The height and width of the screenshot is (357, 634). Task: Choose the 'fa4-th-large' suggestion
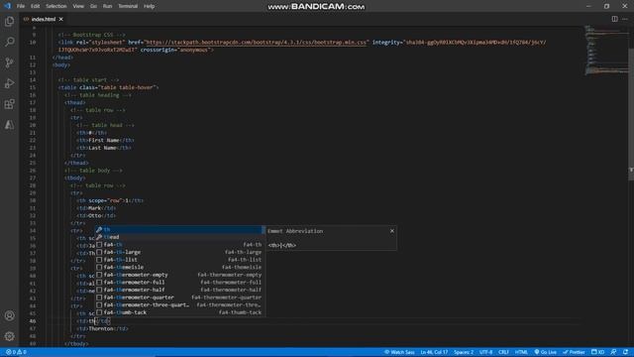[x=179, y=252]
